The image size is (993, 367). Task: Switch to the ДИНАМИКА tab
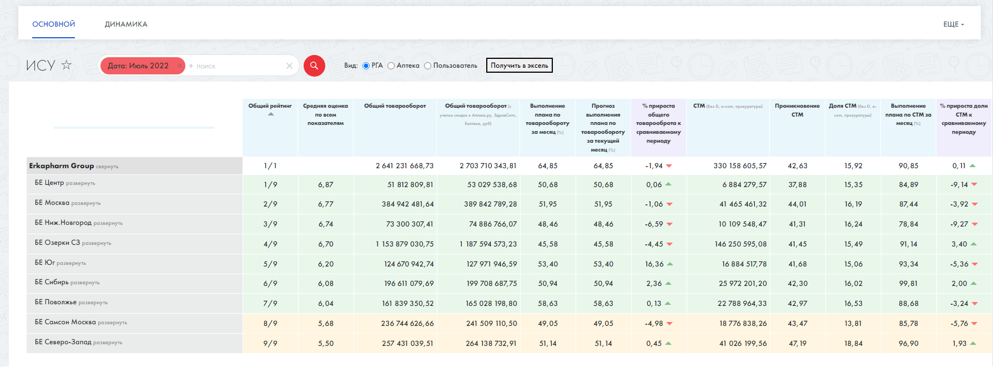[126, 24]
